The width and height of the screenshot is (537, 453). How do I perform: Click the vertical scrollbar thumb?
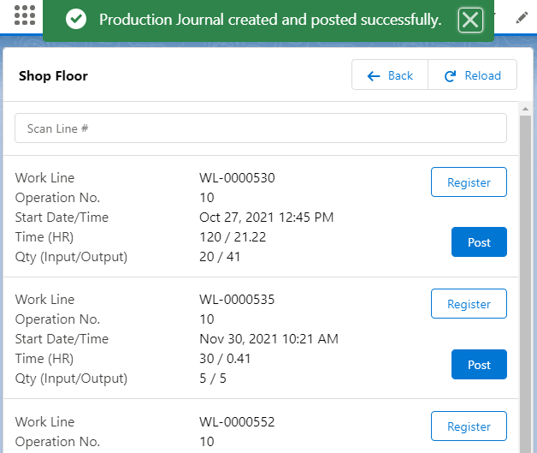[x=525, y=284]
